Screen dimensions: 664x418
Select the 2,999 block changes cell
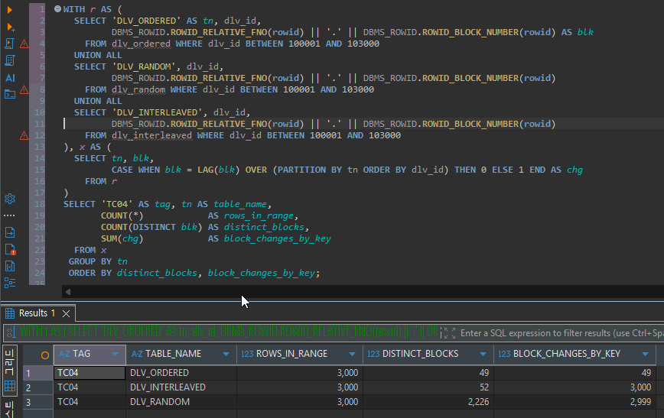click(574, 401)
